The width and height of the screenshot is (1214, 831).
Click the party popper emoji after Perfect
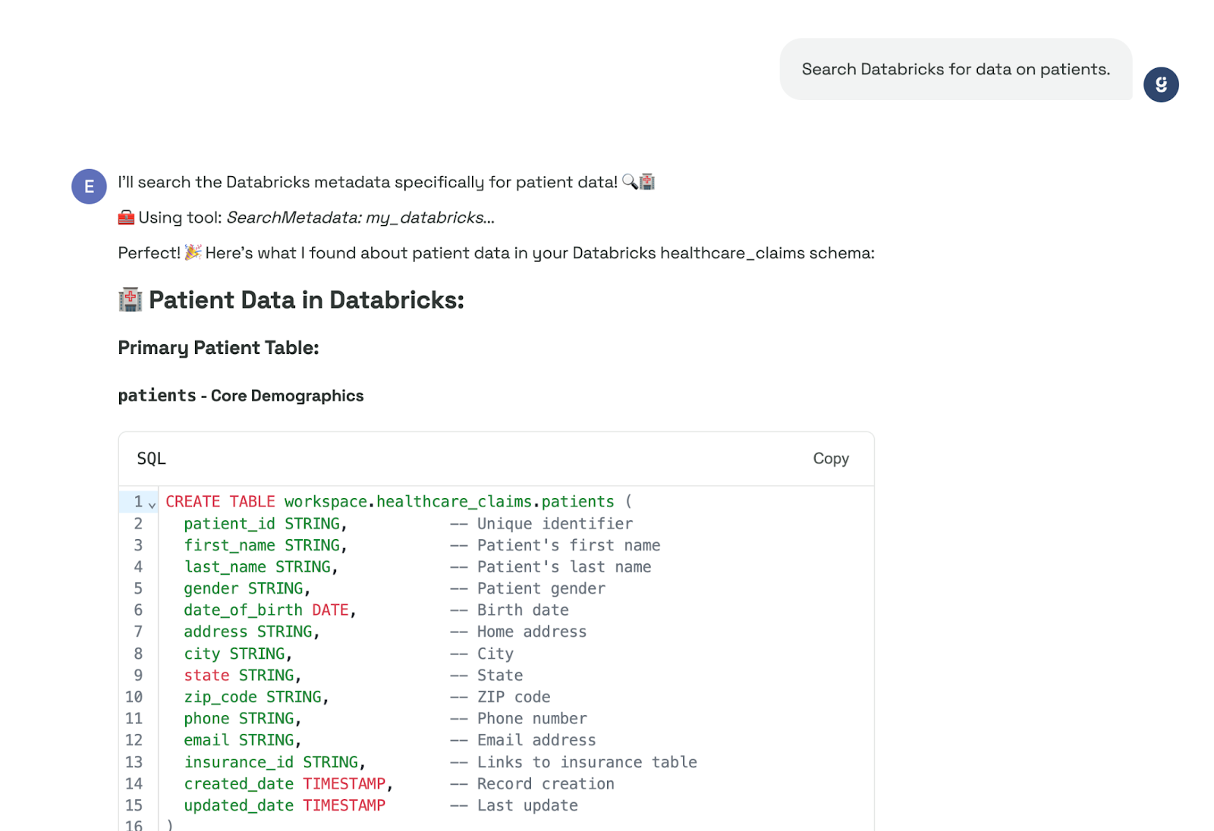[193, 252]
